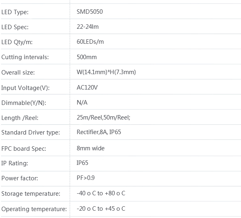The image size is (241, 218).
Task: Select the Standard Driver type label
Action: (x=31, y=133)
